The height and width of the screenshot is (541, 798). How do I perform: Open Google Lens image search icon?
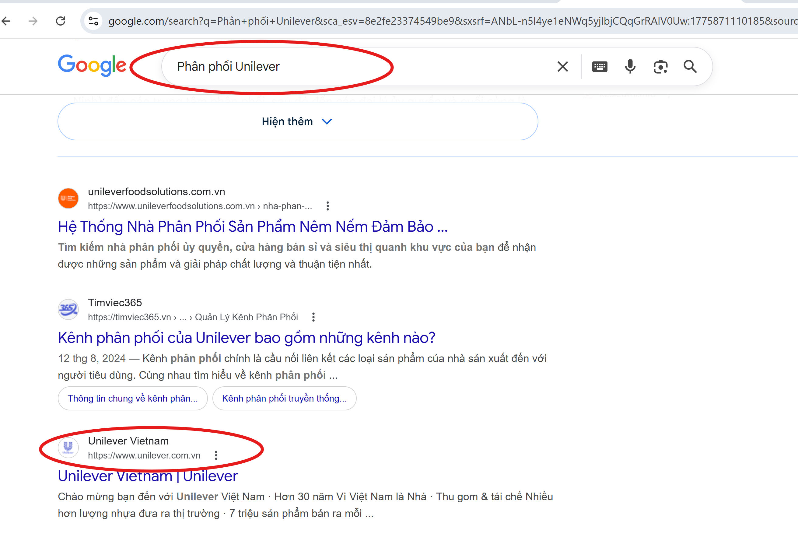(660, 66)
